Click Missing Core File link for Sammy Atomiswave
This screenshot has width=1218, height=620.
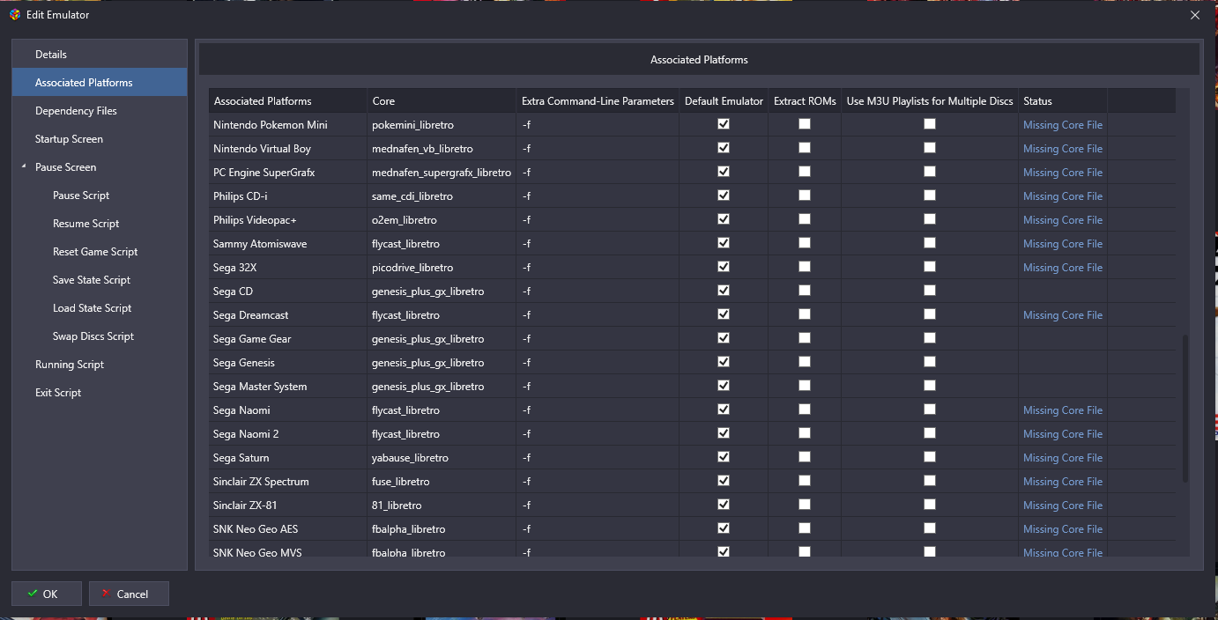point(1063,244)
